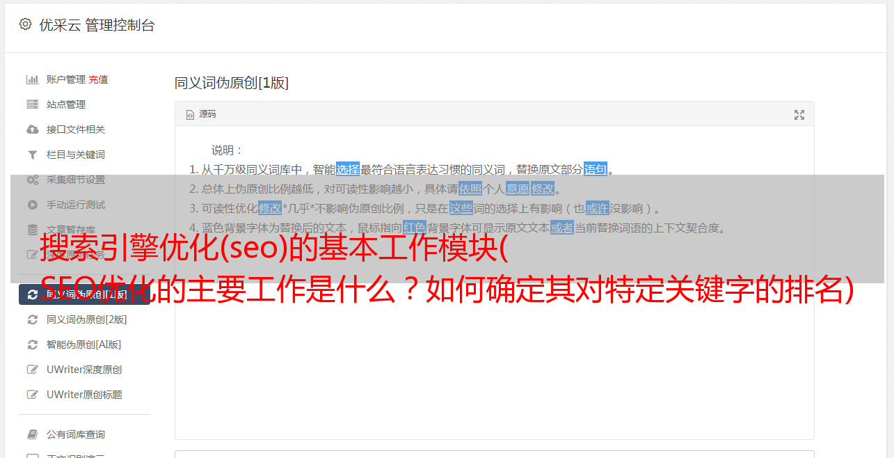Click the 站点管理 server icon
The width and height of the screenshot is (894, 458).
[32, 104]
